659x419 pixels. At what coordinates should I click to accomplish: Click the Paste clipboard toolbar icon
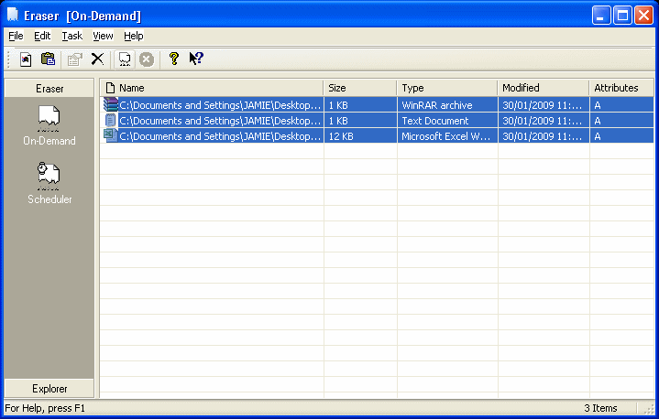(48, 59)
